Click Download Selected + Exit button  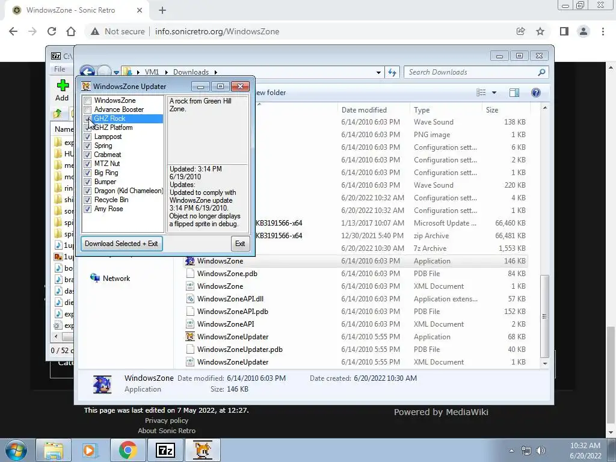coord(122,244)
